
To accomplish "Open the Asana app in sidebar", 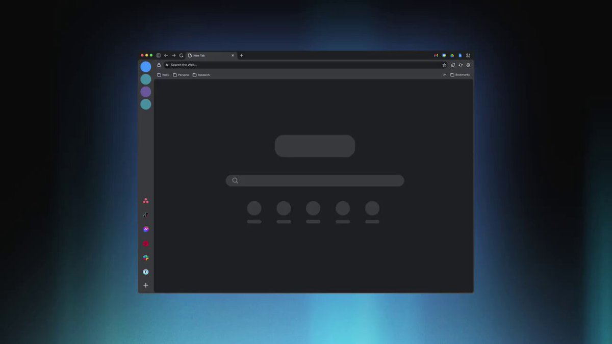I will [146, 201].
